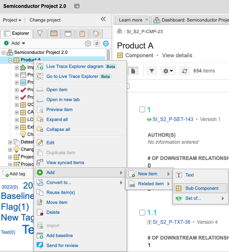
Task: Select the Explorer tab
Action: (17, 34)
